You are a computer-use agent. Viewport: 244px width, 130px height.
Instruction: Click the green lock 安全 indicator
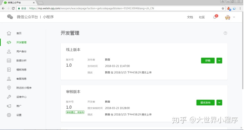click(x=22, y=8)
